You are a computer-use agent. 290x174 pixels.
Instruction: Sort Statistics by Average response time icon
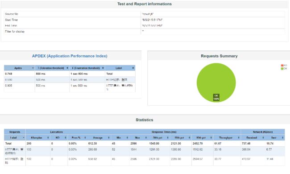tap(109, 138)
